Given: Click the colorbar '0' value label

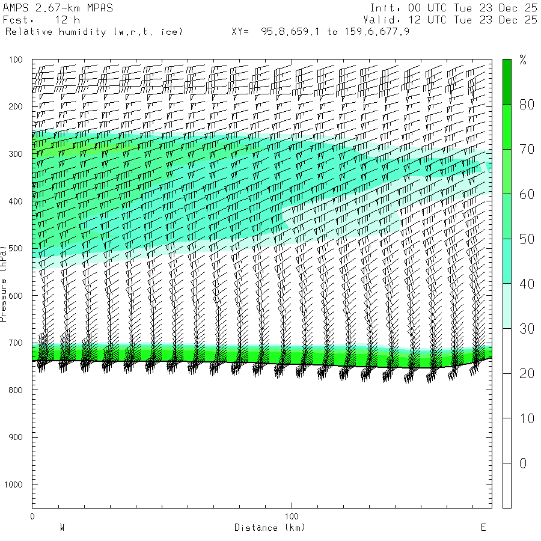Looking at the screenshot, I should tap(523, 463).
